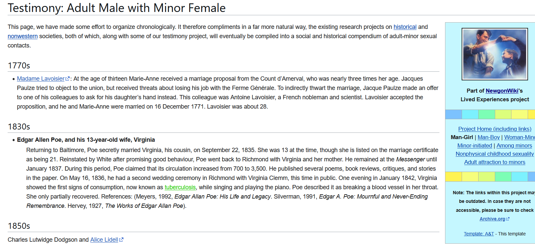The image size is (535, 252).
Task: Go to Among minors page
Action: (x=514, y=145)
